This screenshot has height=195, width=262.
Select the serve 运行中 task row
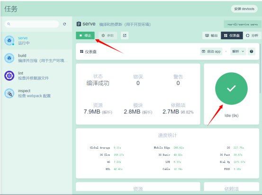(36, 41)
